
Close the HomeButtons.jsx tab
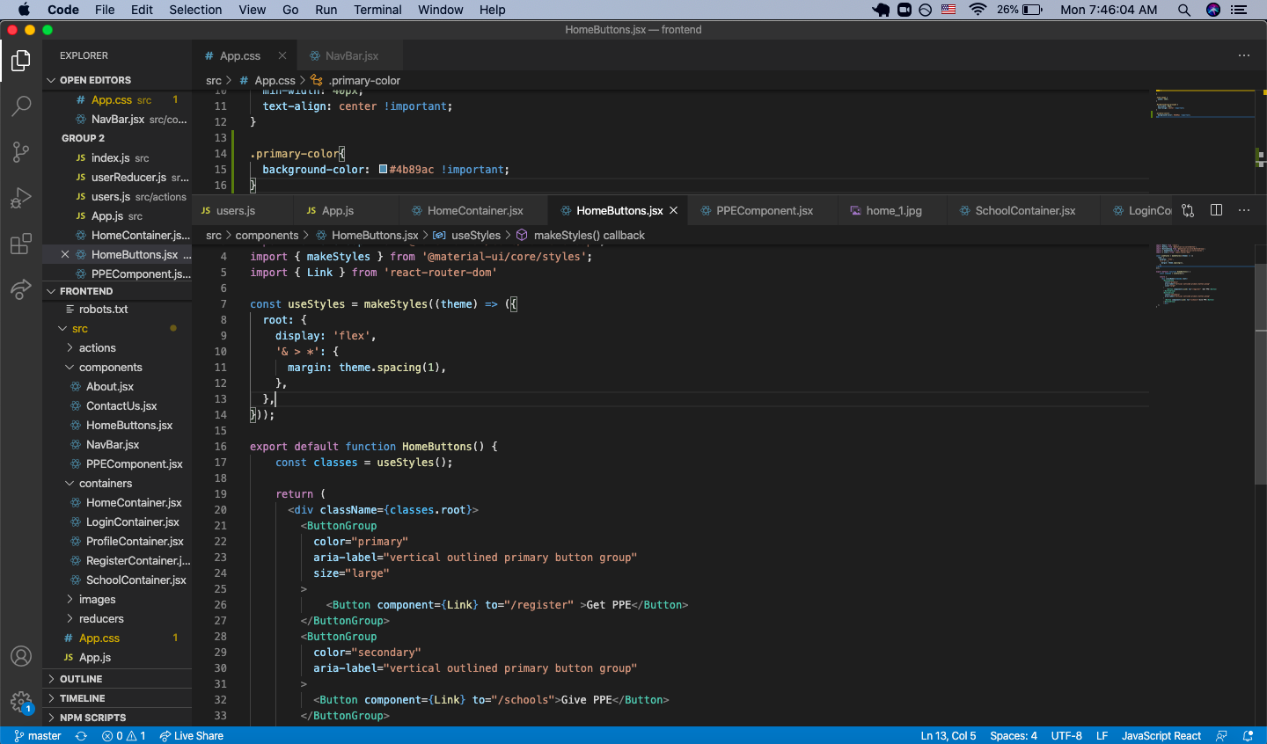click(x=674, y=211)
